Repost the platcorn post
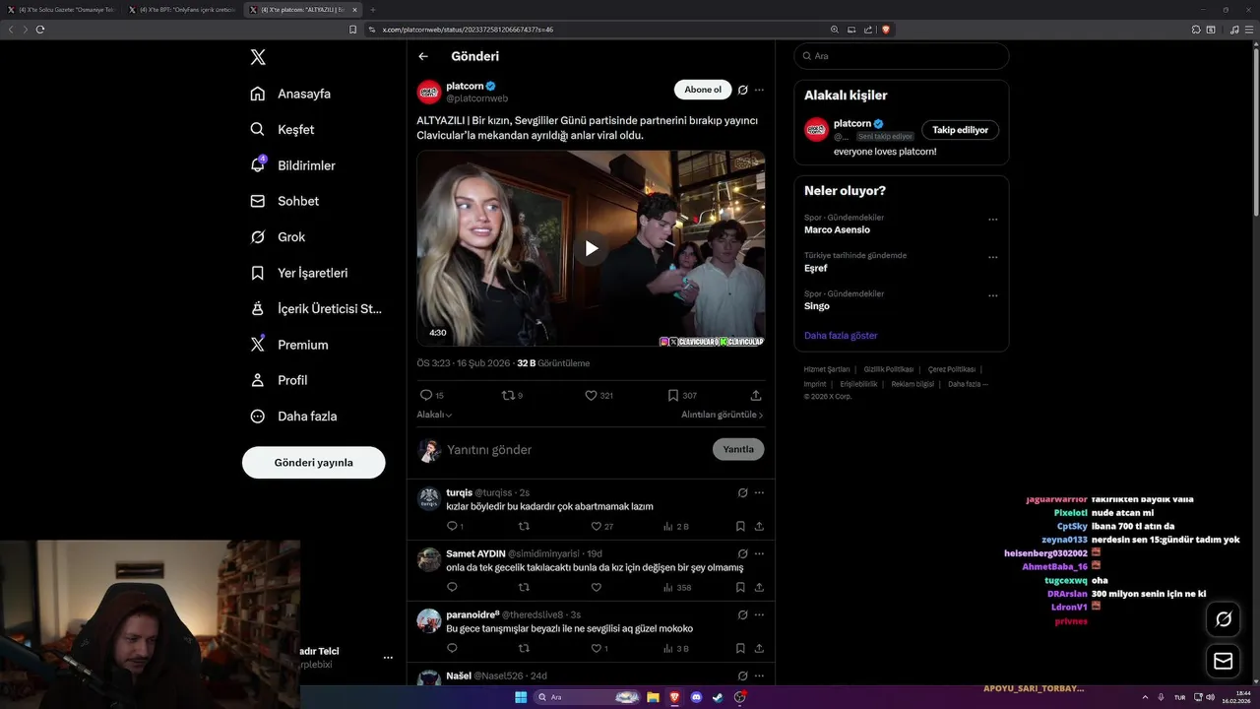Viewport: 1260px width, 709px height. click(513, 395)
